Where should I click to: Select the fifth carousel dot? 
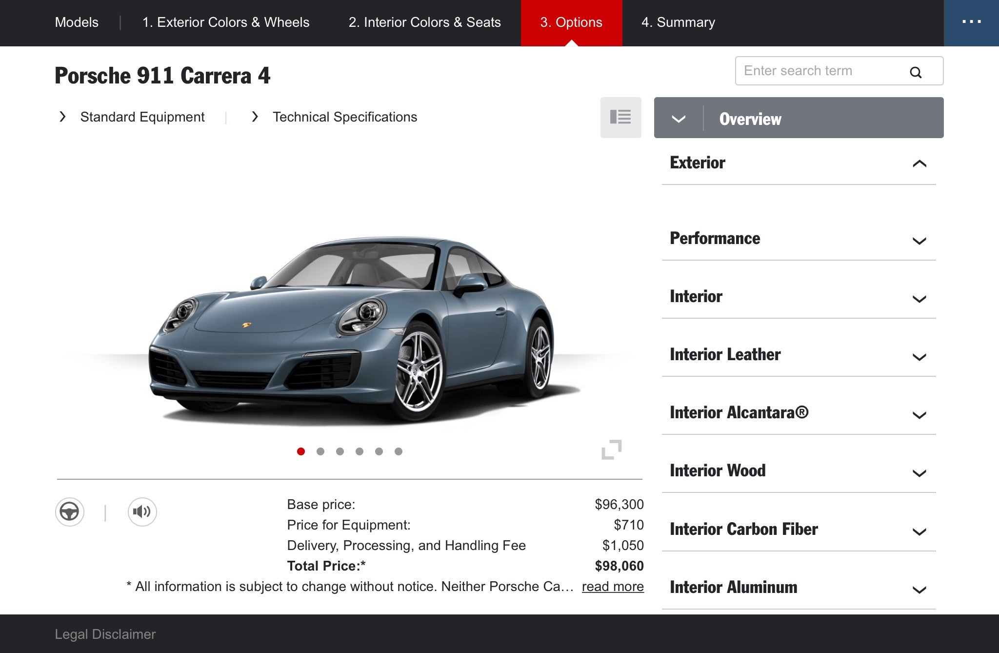[379, 451]
